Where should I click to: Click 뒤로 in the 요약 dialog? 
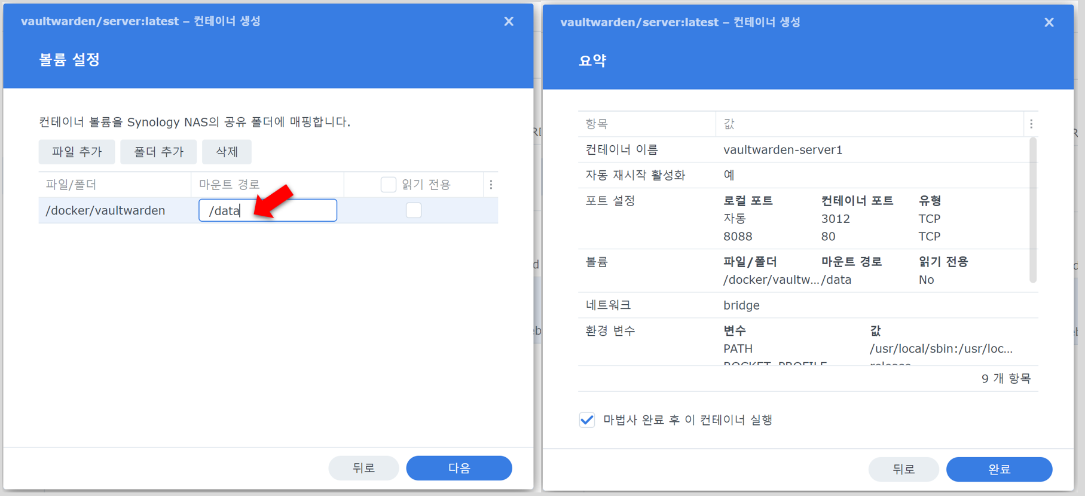click(903, 469)
